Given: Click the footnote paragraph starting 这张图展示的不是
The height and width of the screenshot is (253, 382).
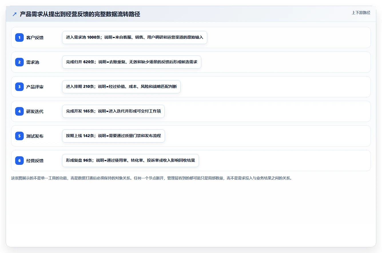Looking at the screenshot, I should (152, 178).
